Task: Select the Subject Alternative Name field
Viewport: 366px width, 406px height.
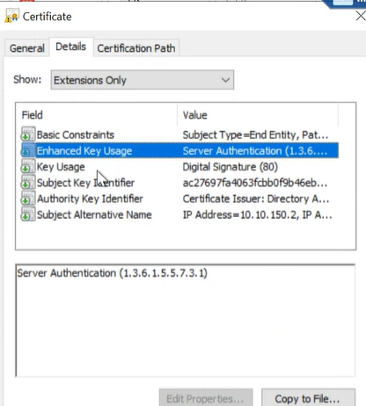Action: coord(94,215)
